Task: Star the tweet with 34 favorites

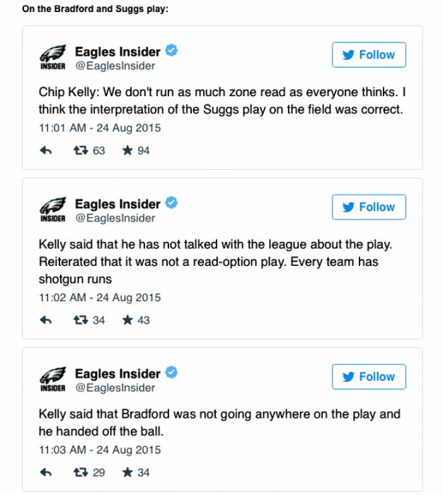Action: (127, 472)
